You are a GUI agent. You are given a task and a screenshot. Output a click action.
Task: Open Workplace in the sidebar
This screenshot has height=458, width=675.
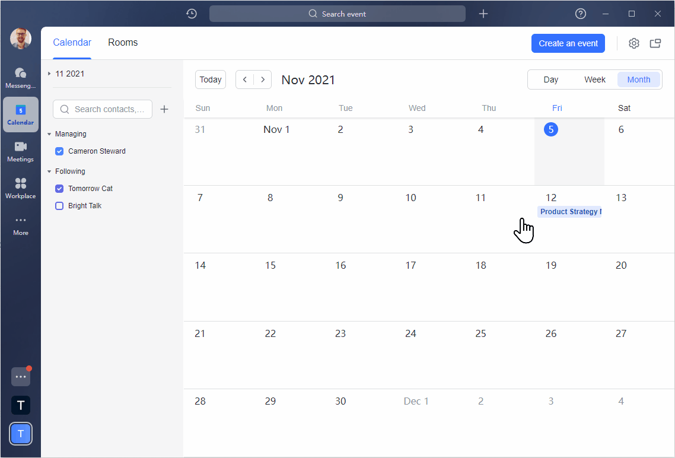pyautogui.click(x=20, y=188)
